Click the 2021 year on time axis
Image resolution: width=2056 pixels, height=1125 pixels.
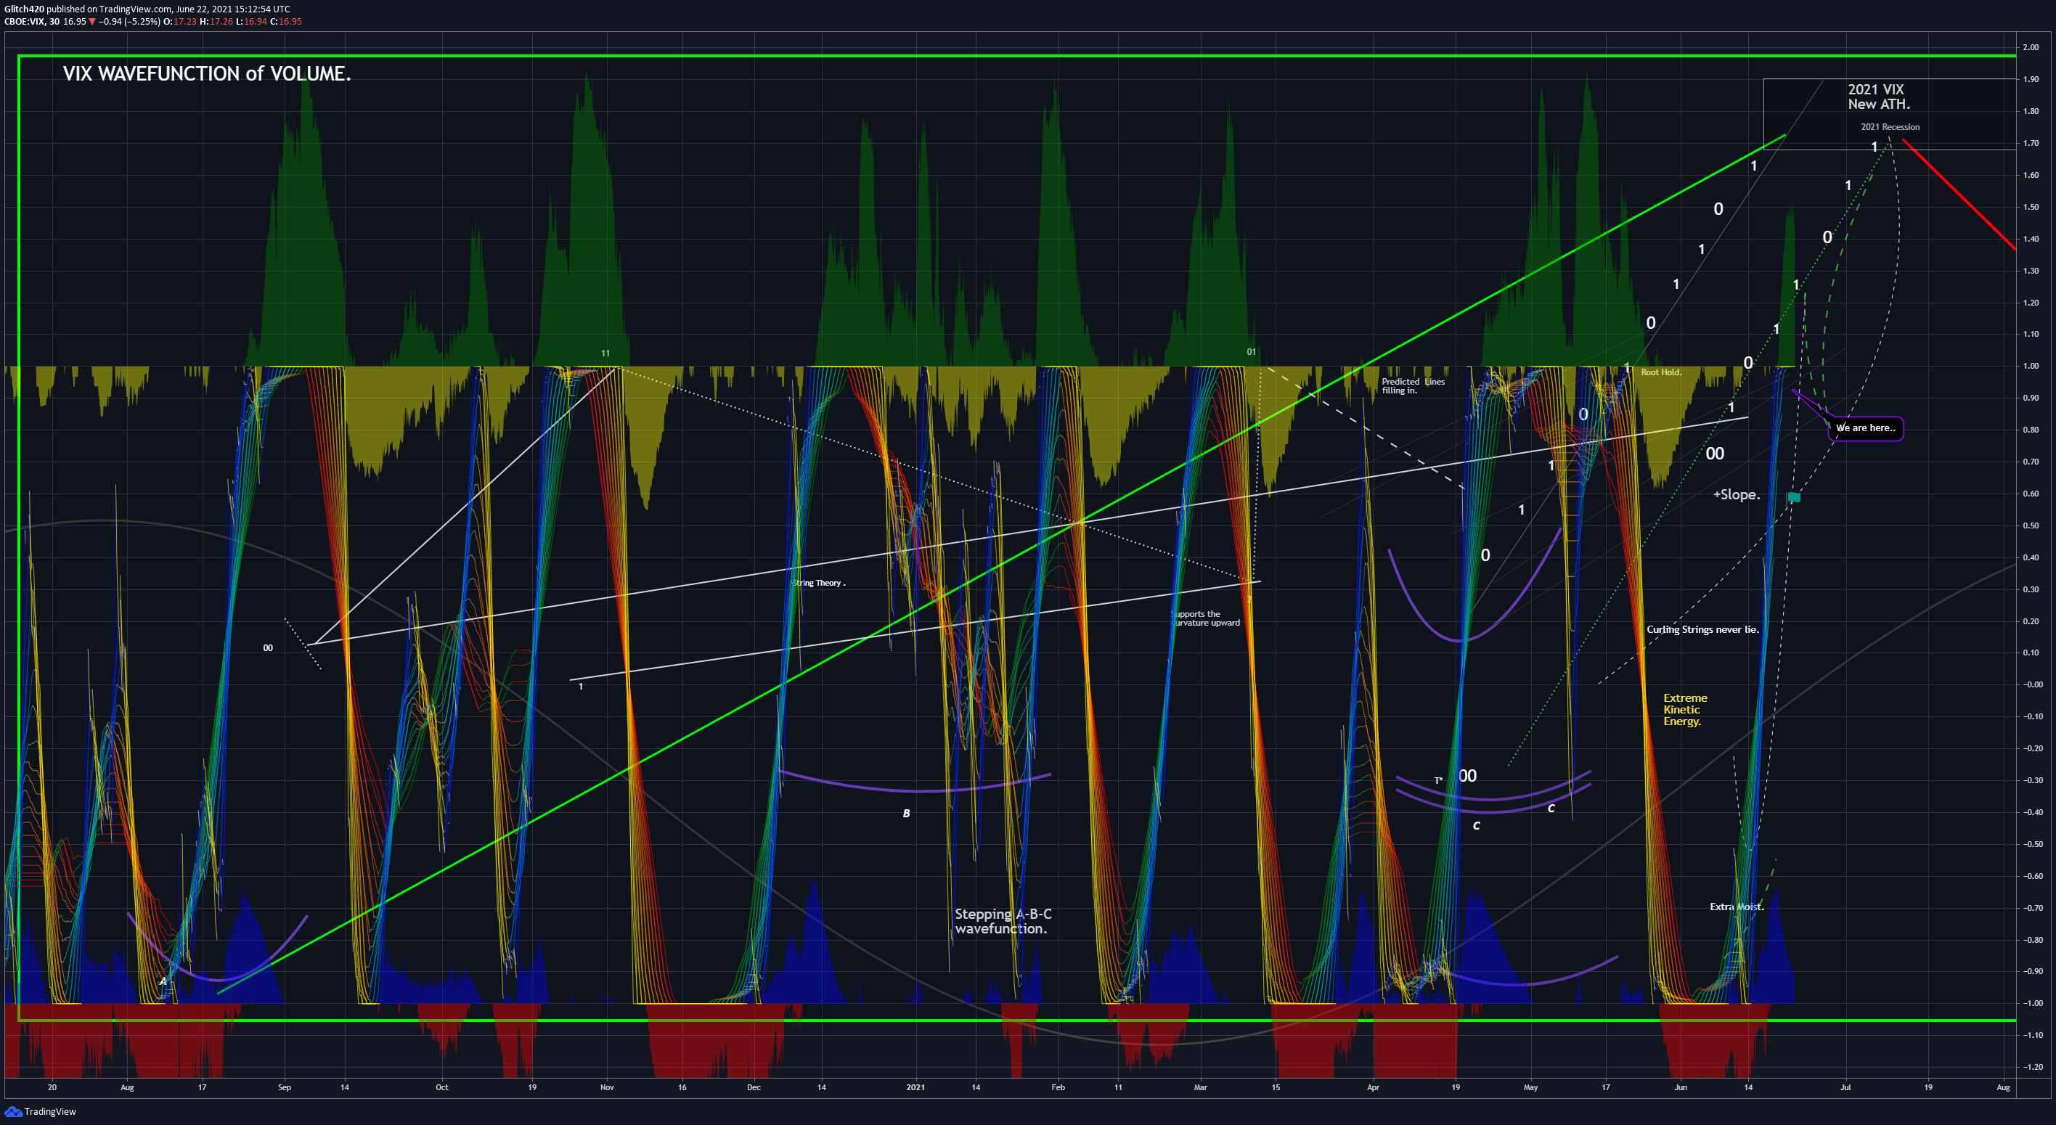coord(915,1087)
